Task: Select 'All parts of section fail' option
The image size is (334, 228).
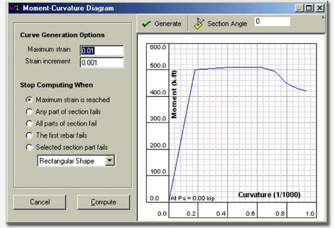Action: pyautogui.click(x=30, y=124)
